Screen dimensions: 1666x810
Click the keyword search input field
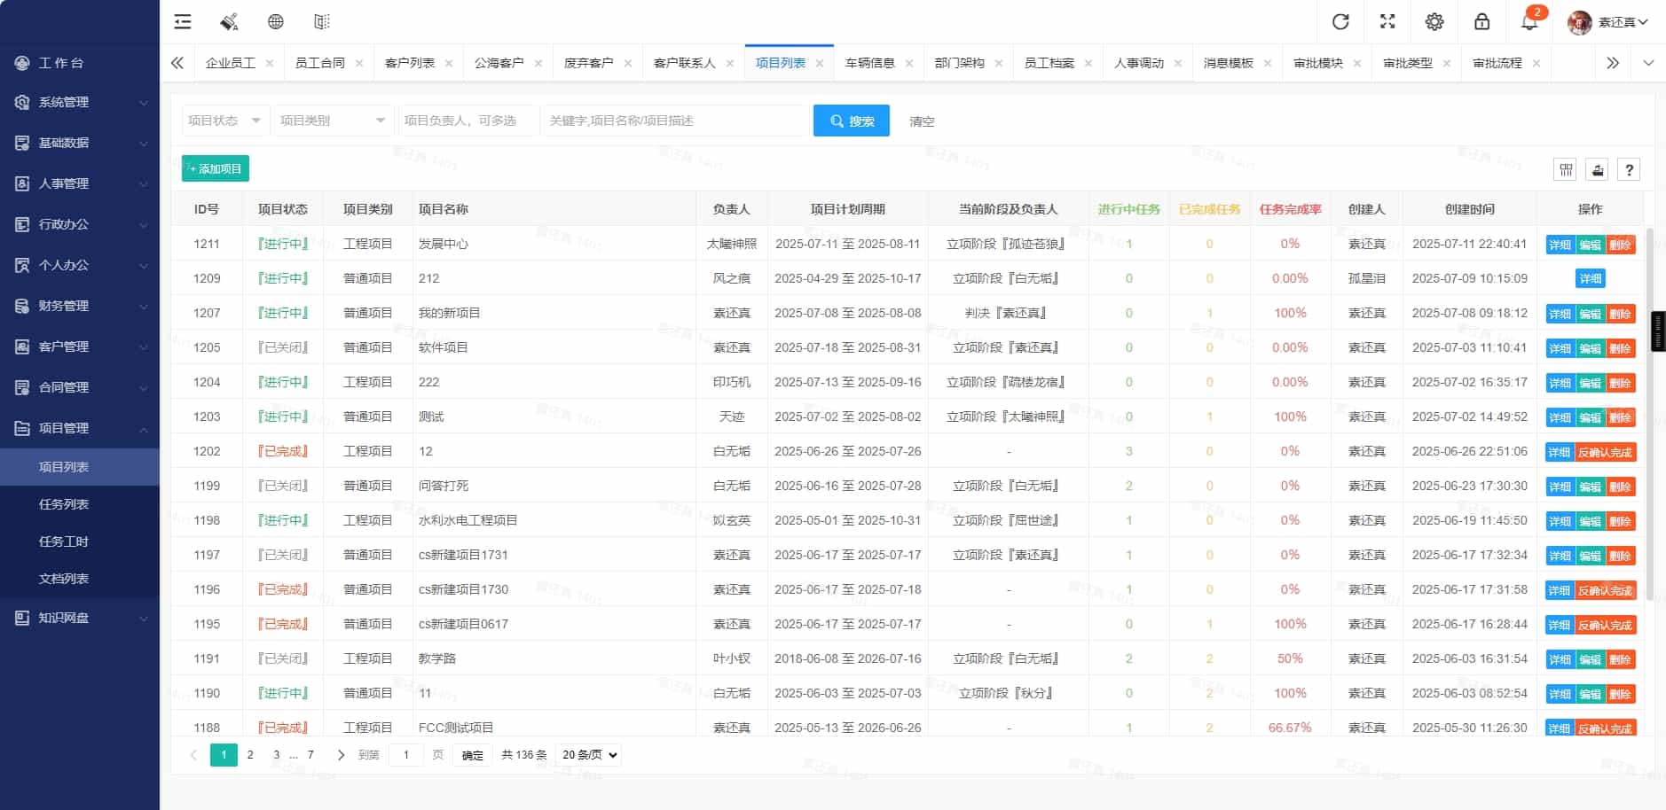tap(674, 120)
